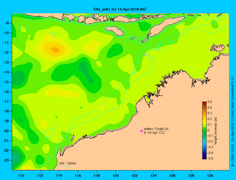This screenshot has width=236, height=180.
Task: Click latitude axis label "-11"
Action: coord(6,43)
